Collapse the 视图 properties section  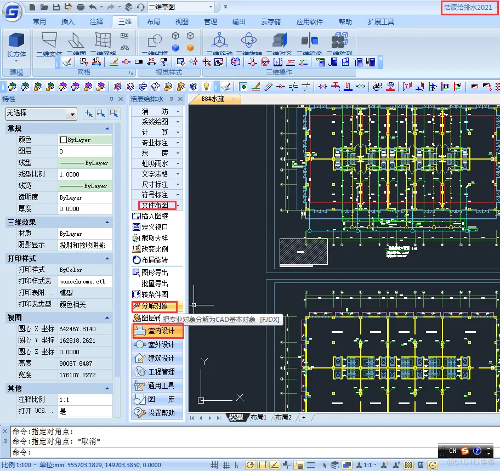(107, 317)
